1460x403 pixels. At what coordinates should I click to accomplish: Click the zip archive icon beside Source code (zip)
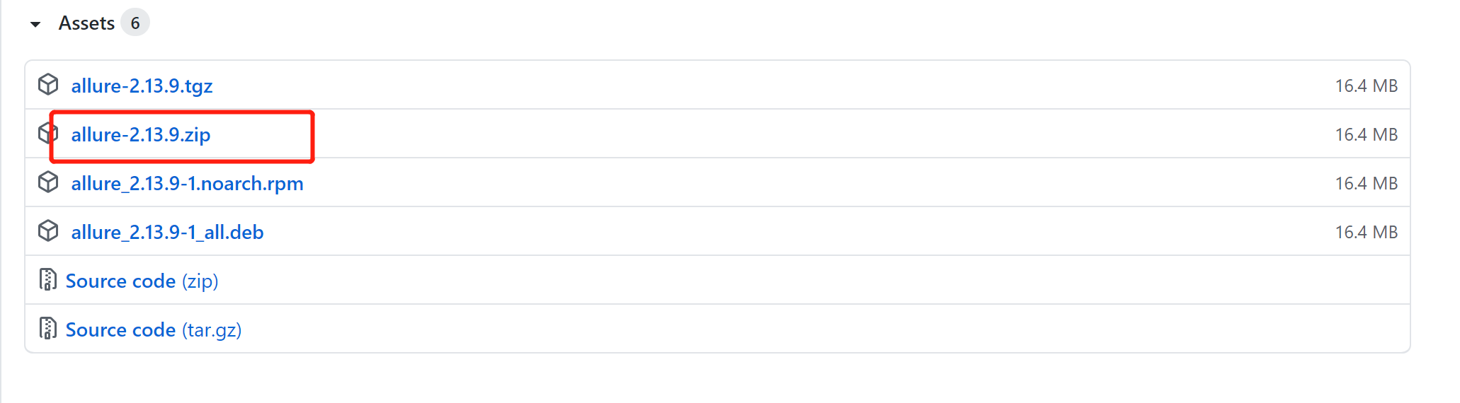47,280
